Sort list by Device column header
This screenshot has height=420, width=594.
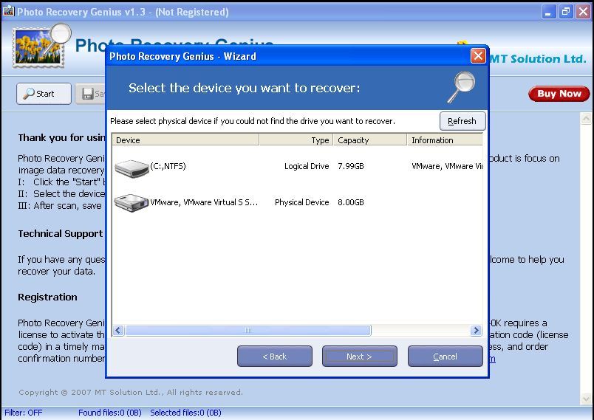click(x=185, y=140)
